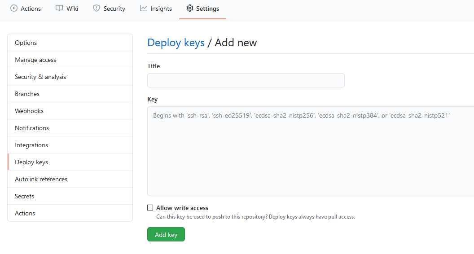This screenshot has height=254, width=474.
Task: Click the Actions play icon in top navigation
Action: pyautogui.click(x=14, y=8)
